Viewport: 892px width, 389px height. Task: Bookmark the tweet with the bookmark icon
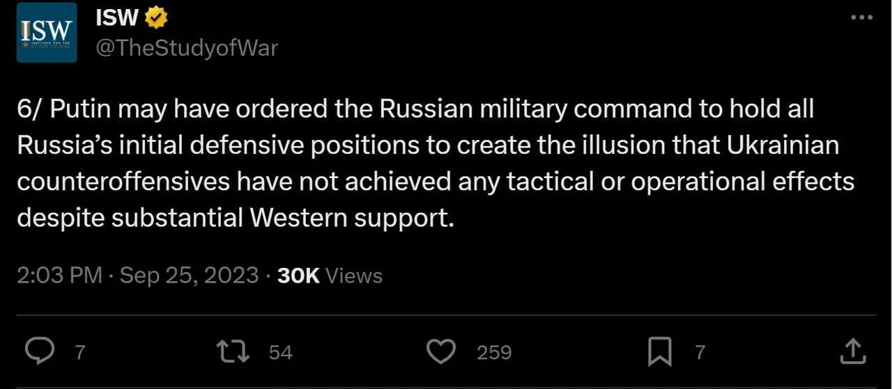pyautogui.click(x=659, y=352)
